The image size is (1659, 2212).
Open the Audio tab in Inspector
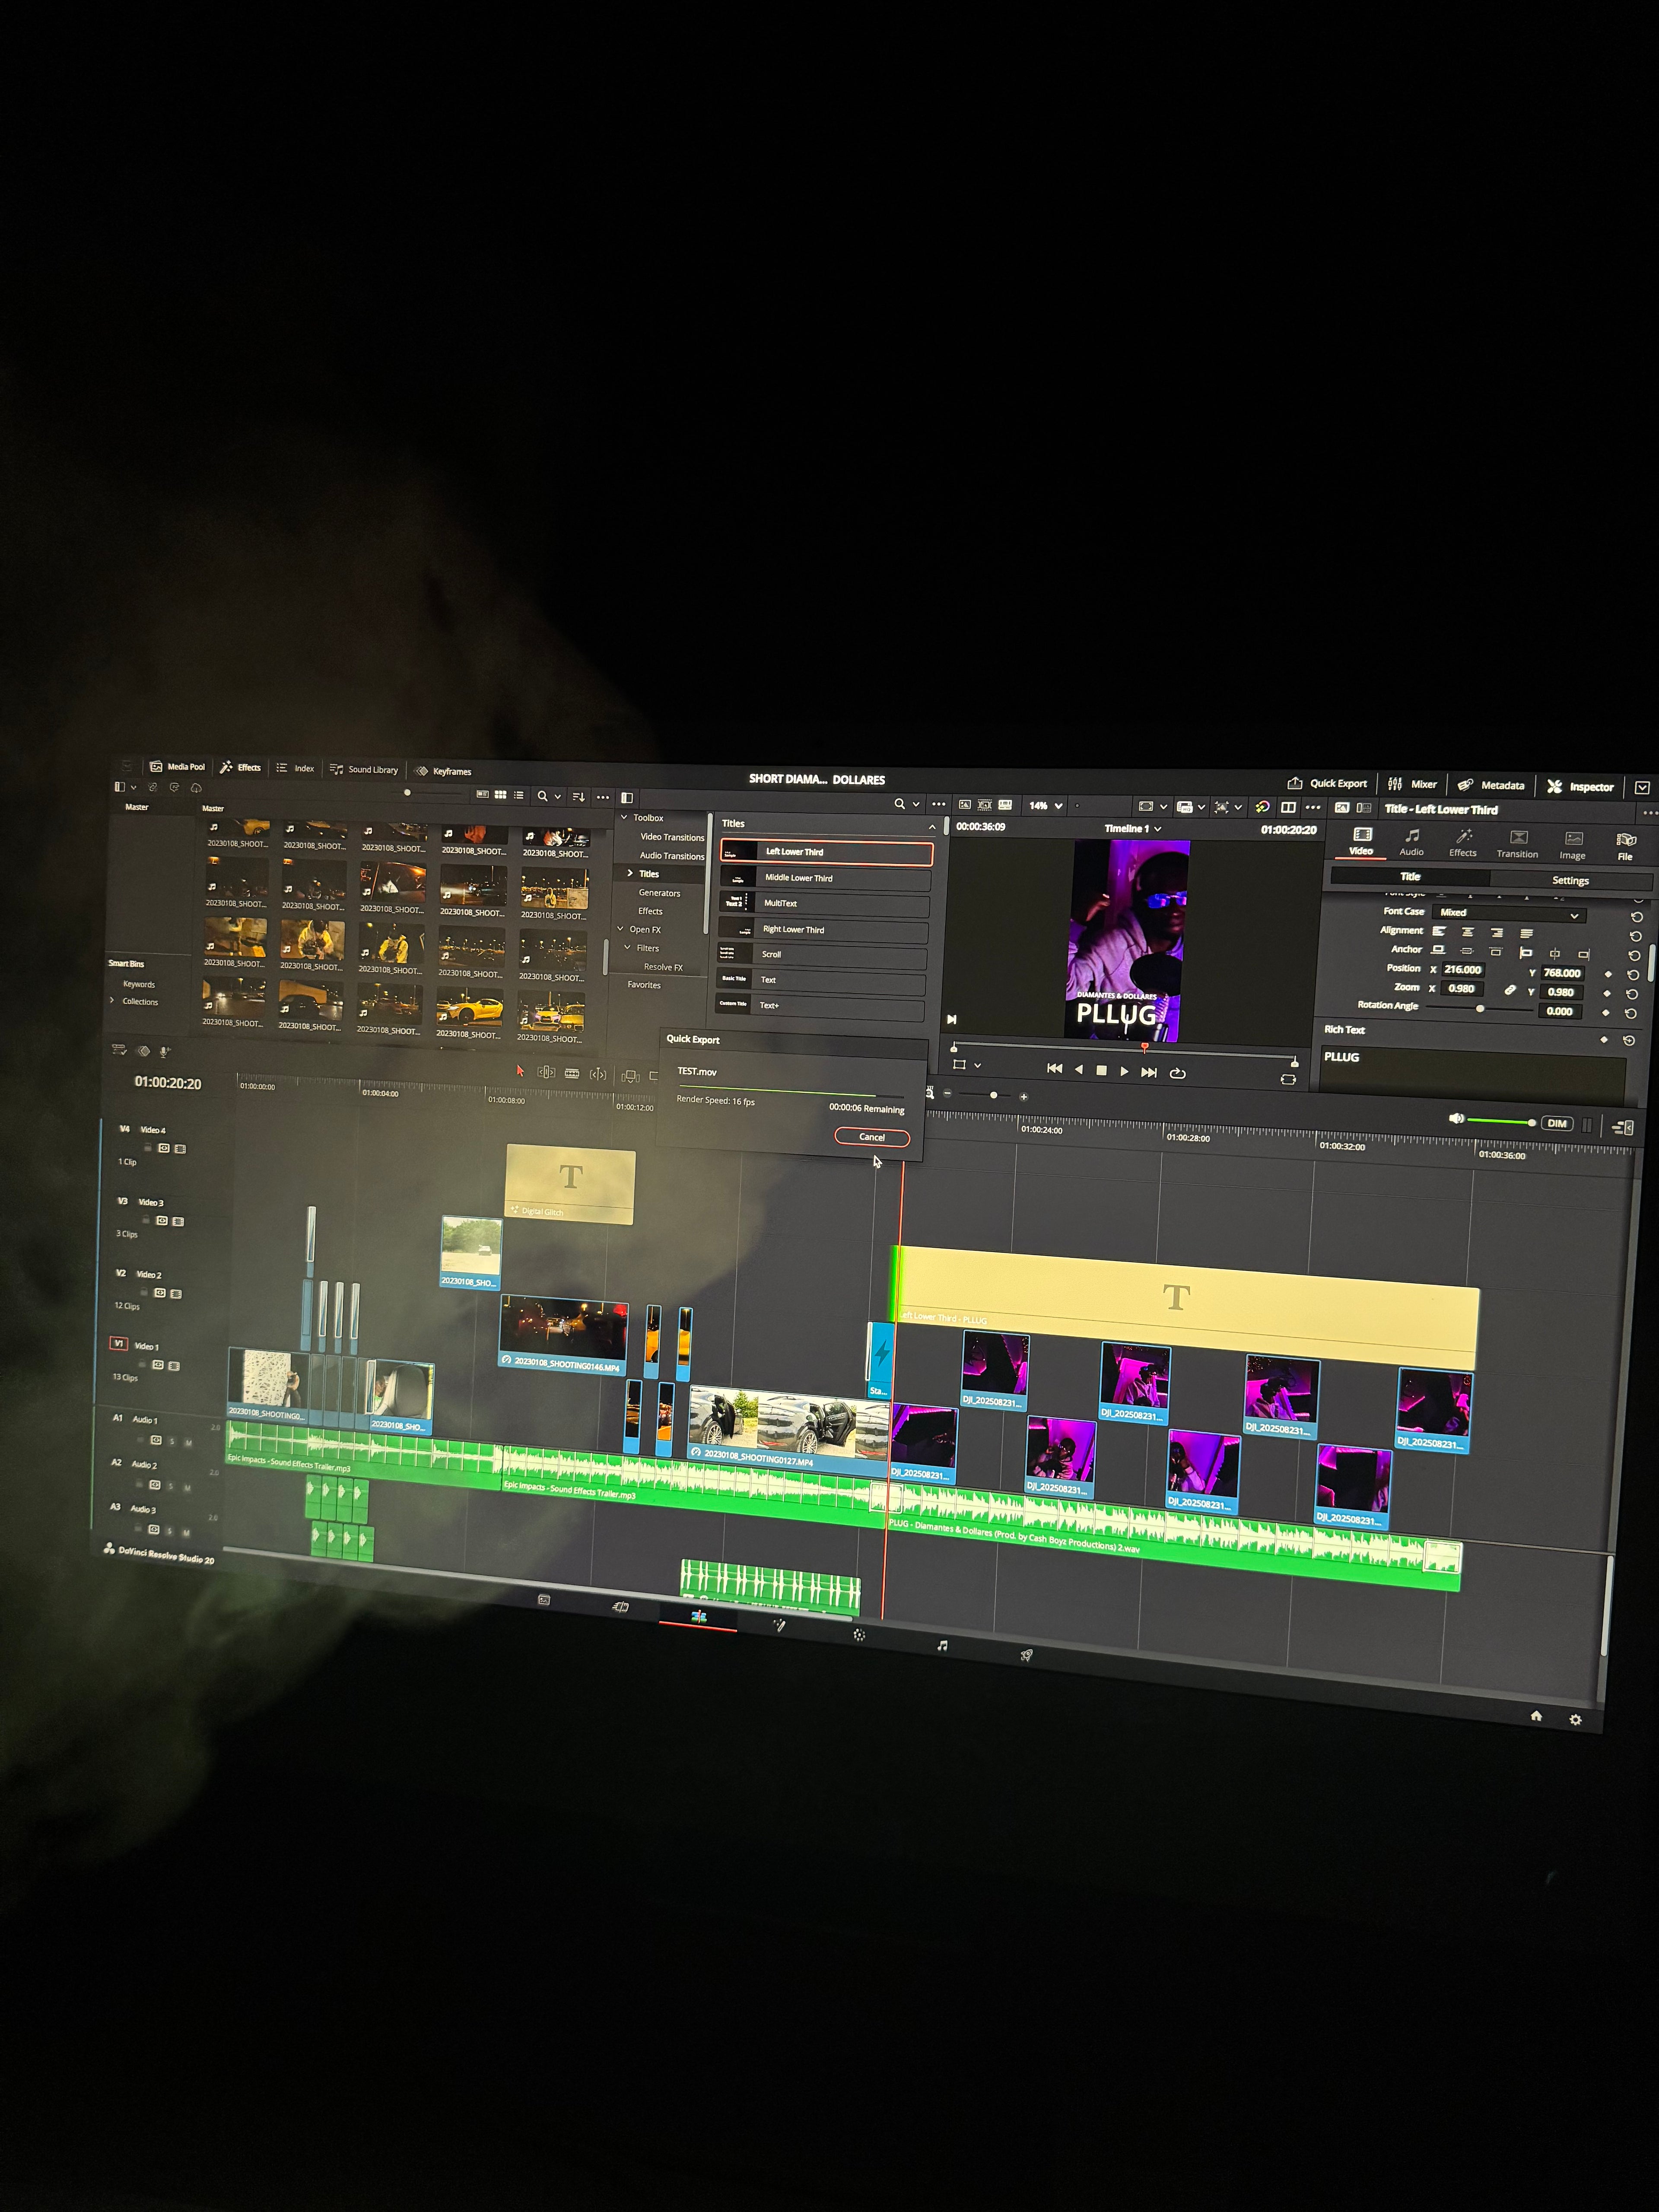[x=1411, y=842]
